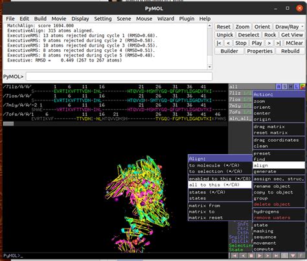Toggle the 'all' object row

(252, 87)
